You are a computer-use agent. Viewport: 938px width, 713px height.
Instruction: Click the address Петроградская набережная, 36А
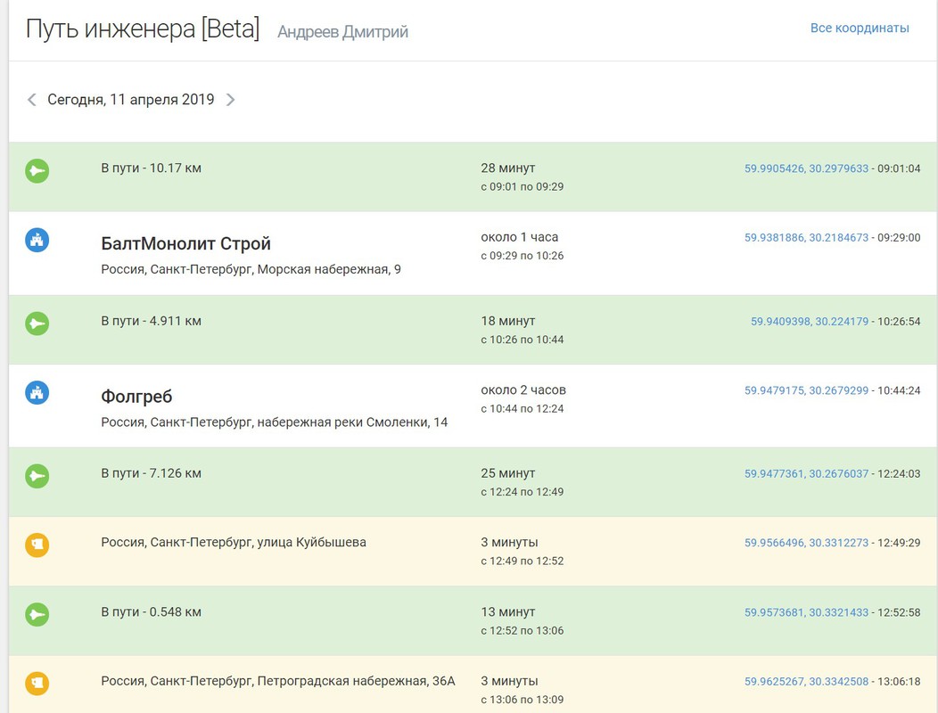(278, 681)
